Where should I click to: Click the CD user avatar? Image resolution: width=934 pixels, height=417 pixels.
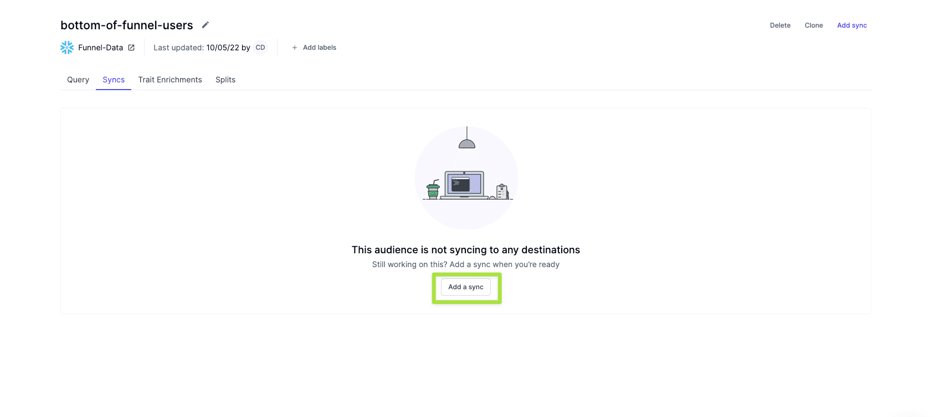click(260, 48)
